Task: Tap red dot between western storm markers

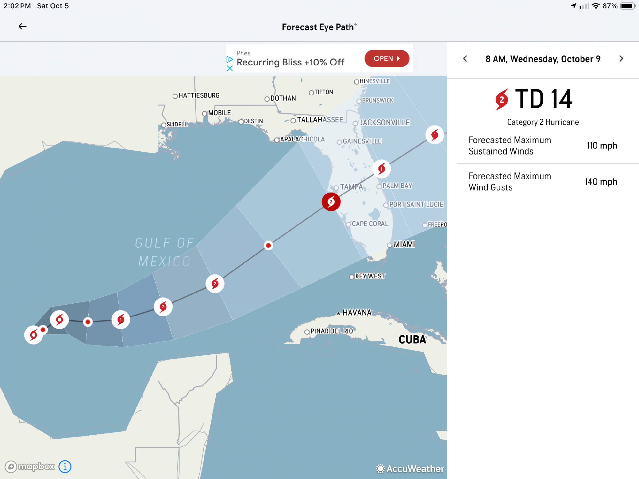Action: tap(88, 322)
